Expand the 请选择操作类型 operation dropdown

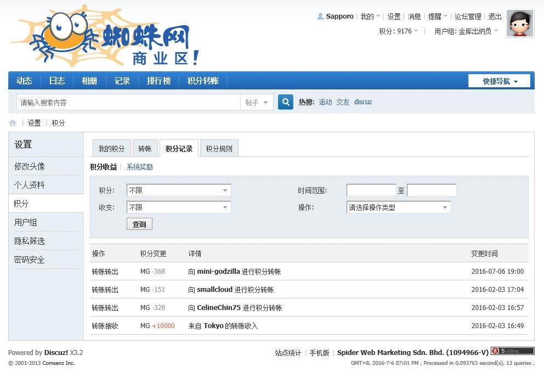coord(399,207)
